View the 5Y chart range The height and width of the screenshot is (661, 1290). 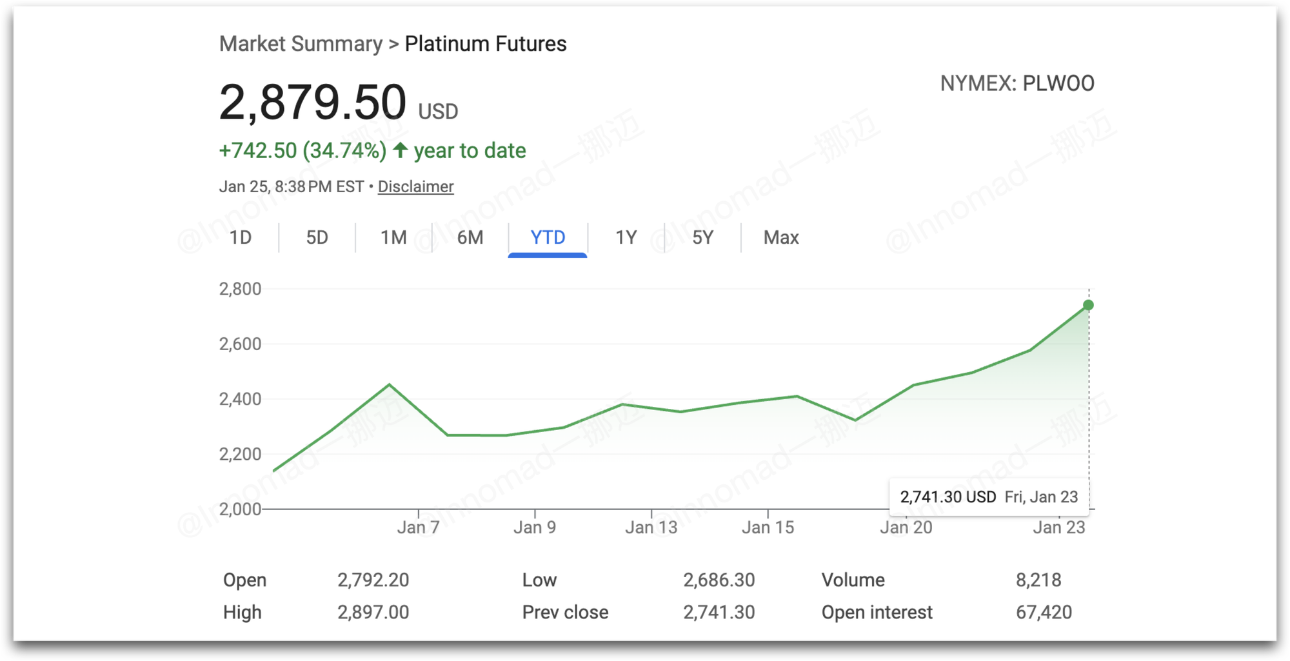(x=702, y=238)
